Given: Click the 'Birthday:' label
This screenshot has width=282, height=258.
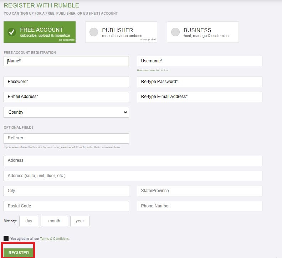Looking at the screenshot, I should pyautogui.click(x=10, y=221).
